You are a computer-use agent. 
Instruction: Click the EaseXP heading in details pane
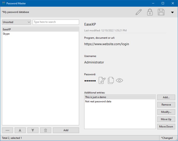90,24
